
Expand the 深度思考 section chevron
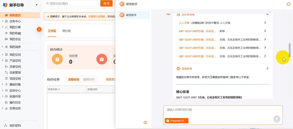(x=267, y=68)
